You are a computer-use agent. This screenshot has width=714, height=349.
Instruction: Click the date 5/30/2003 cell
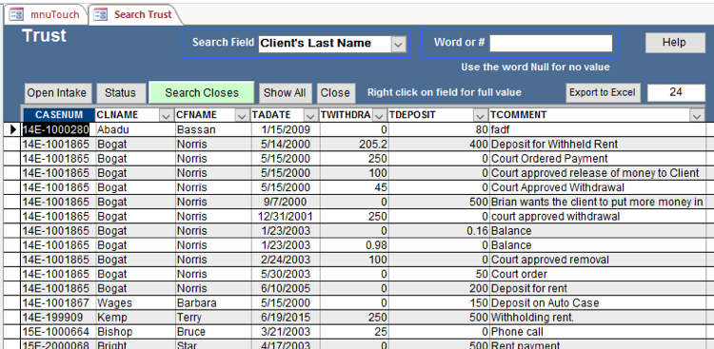point(286,274)
